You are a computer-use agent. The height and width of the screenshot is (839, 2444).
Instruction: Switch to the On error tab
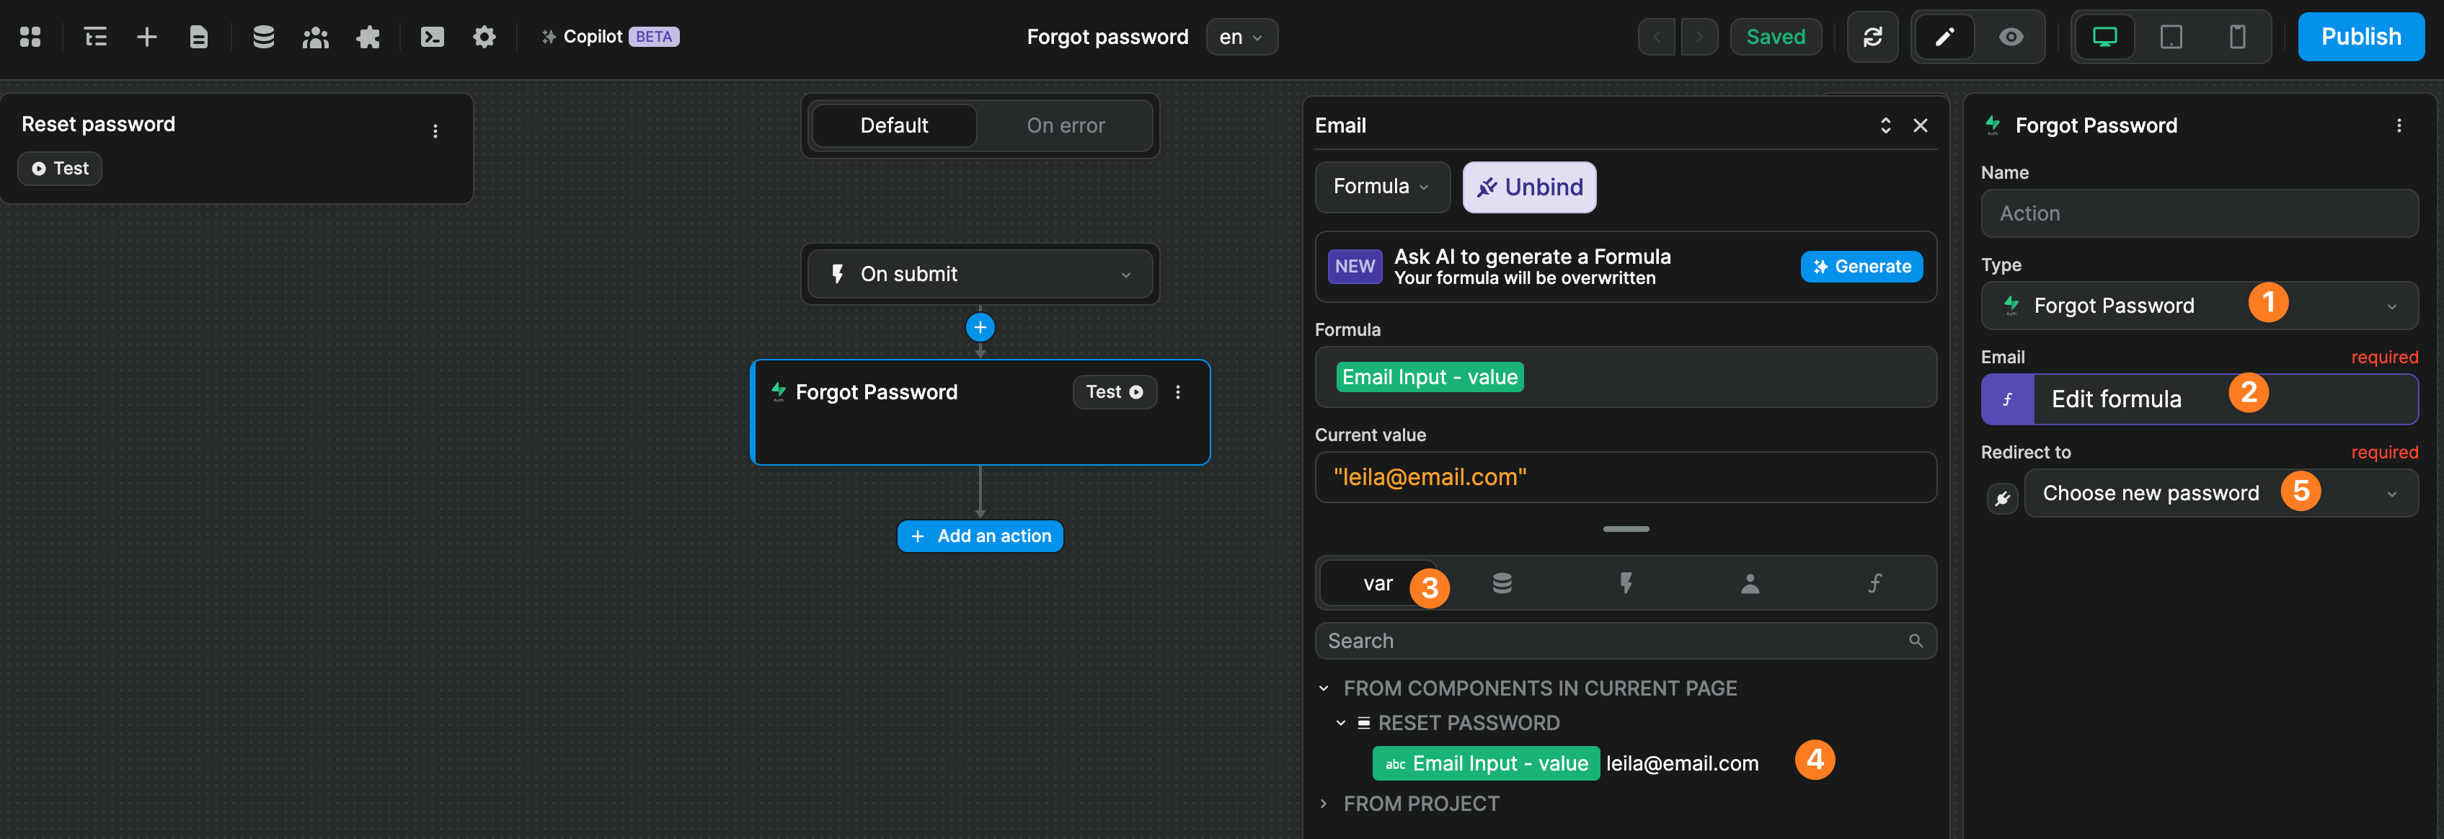pyautogui.click(x=1065, y=125)
